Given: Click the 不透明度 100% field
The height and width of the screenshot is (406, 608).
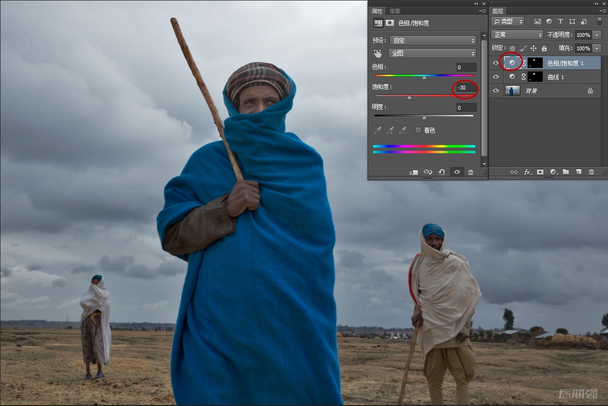Looking at the screenshot, I should click(x=583, y=35).
